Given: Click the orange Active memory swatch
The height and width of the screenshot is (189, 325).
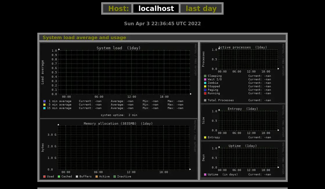Looking at the screenshot, I should pos(97,177).
